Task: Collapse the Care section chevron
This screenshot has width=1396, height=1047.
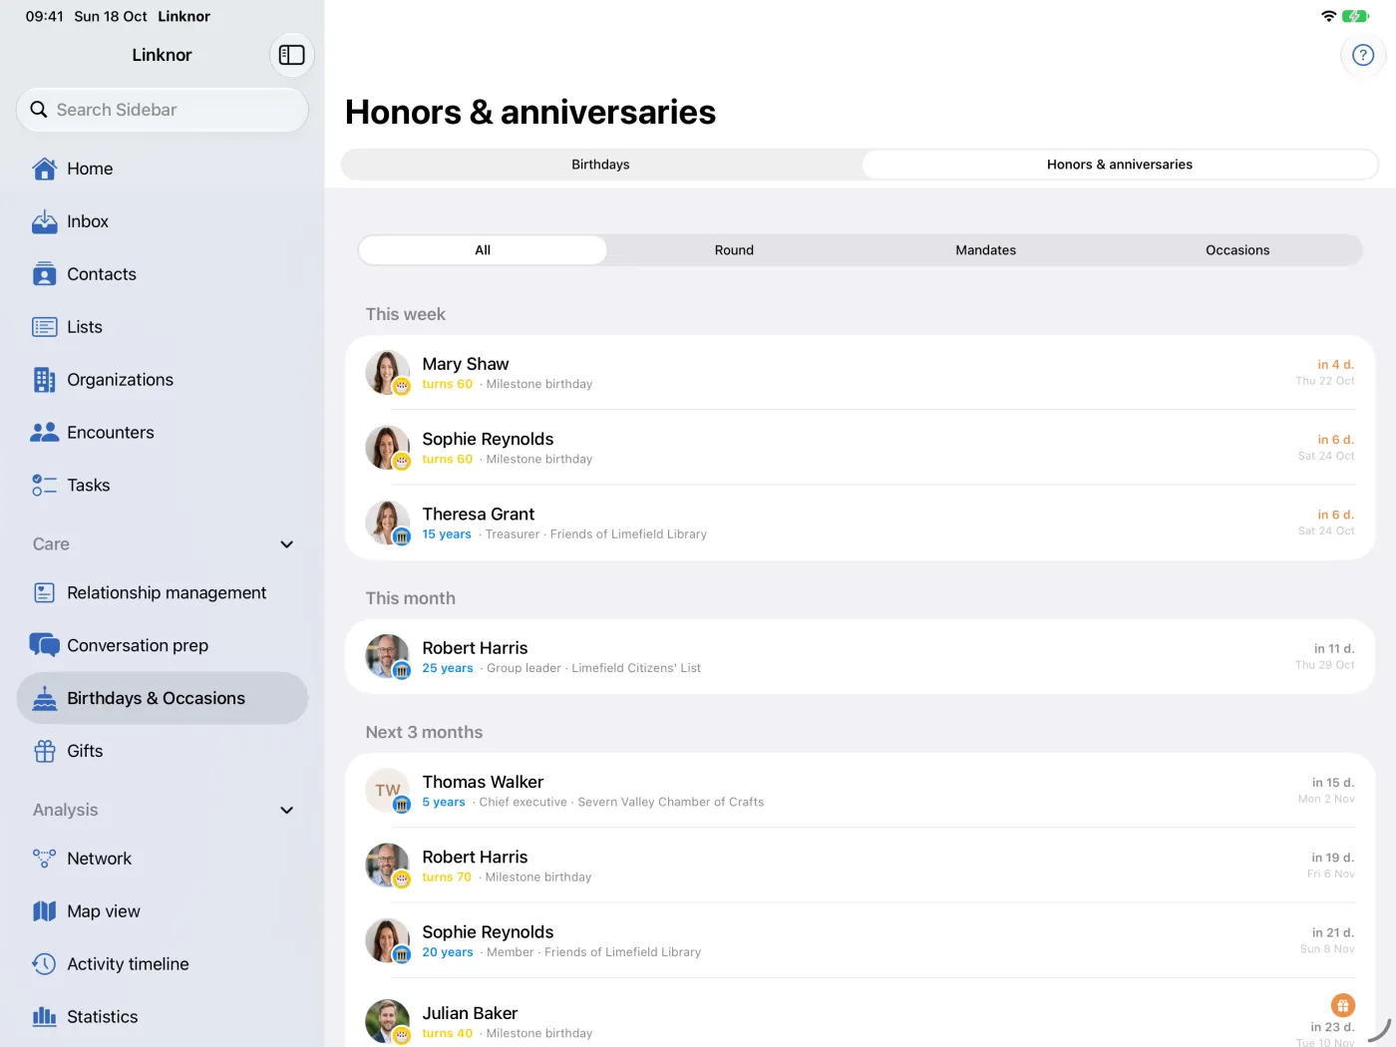Action: point(287,544)
